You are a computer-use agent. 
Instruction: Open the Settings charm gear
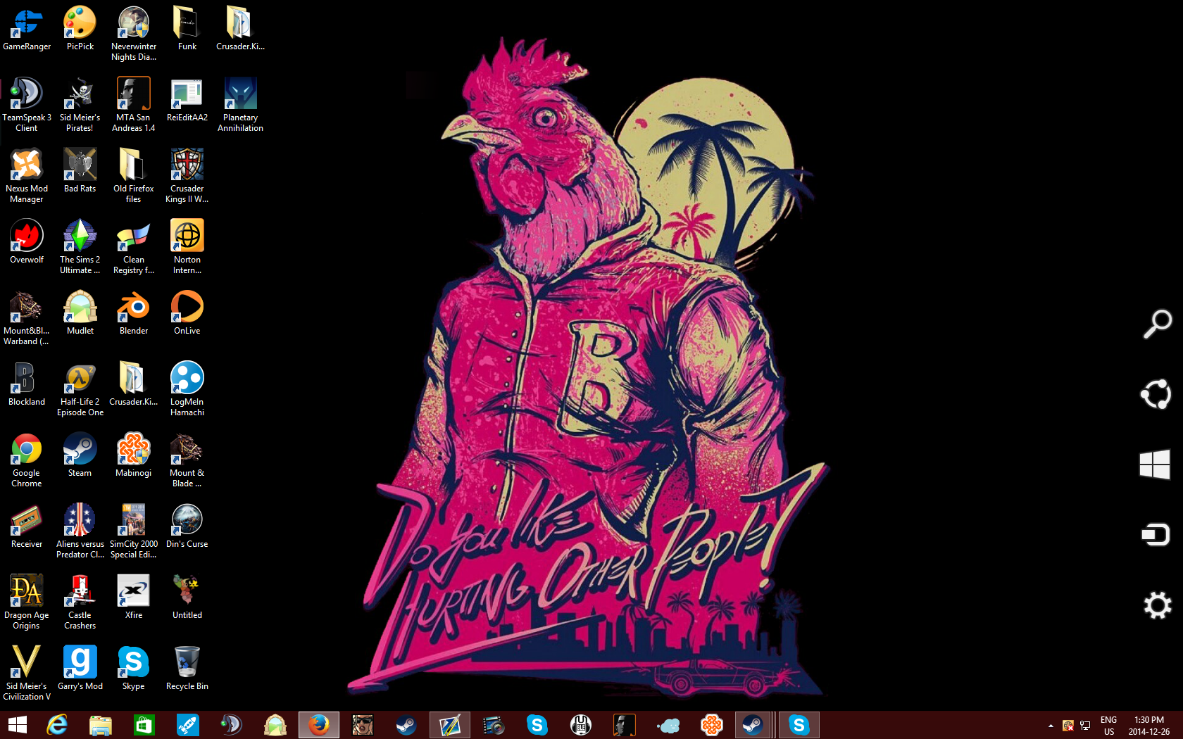[x=1156, y=605]
